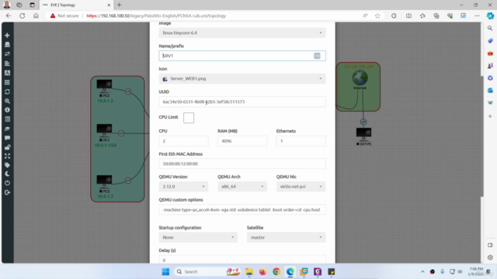Click the CPU value field
The image size is (497, 279).
pos(183,141)
